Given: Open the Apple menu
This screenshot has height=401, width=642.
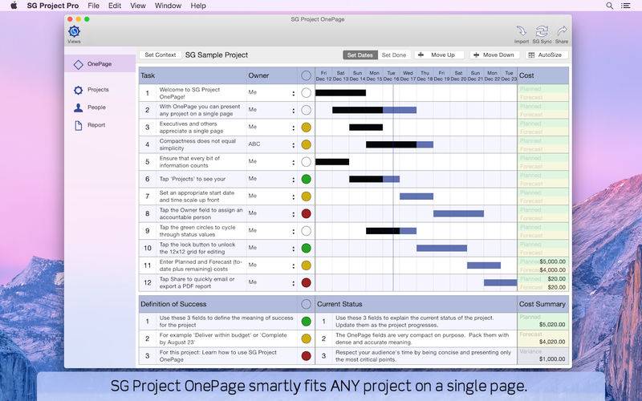Looking at the screenshot, I should [x=14, y=6].
